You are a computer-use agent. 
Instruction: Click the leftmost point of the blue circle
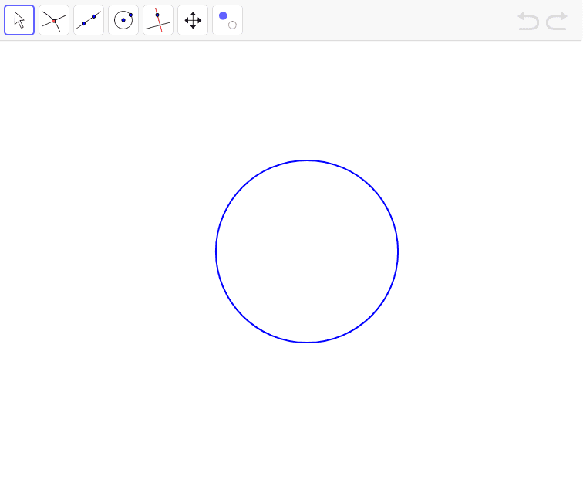pyautogui.click(x=216, y=251)
